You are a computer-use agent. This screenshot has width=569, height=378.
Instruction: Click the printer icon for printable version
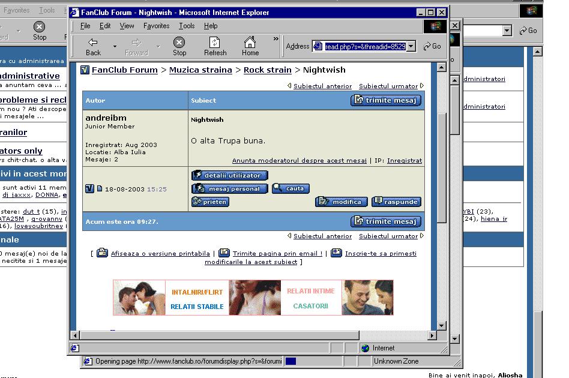coord(102,253)
